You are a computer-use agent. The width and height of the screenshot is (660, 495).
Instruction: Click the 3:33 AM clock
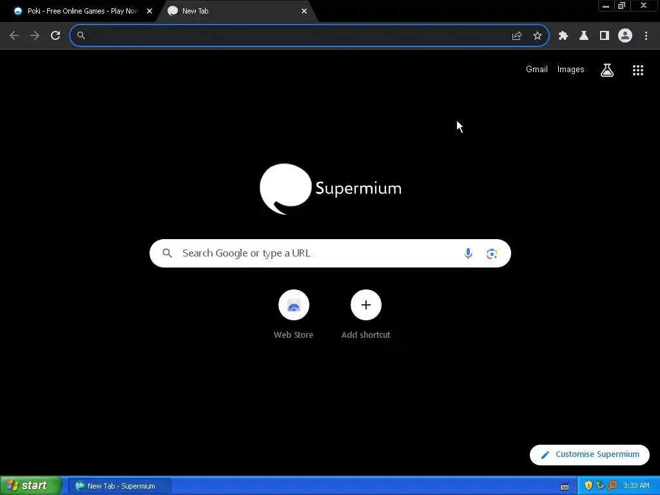point(636,486)
